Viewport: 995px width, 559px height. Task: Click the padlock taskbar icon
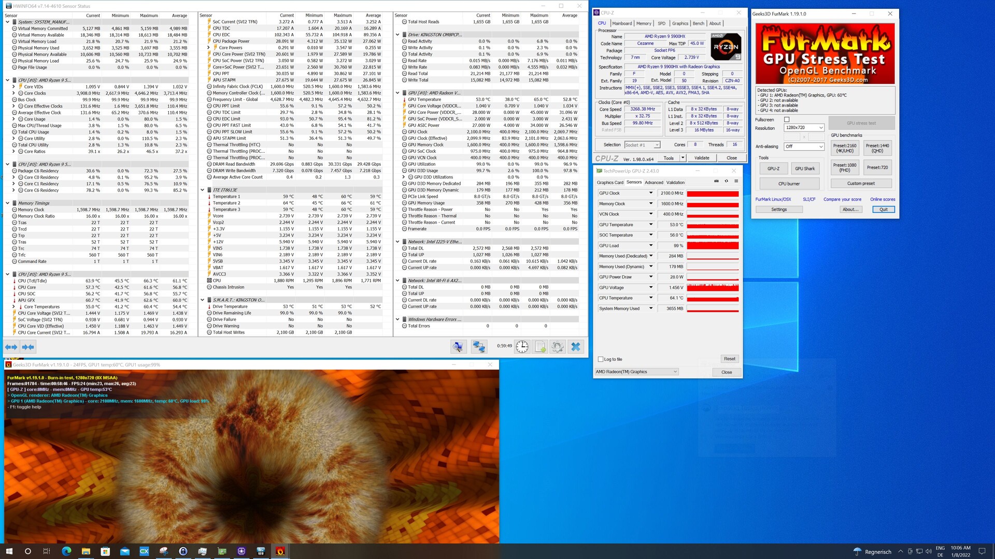183,551
